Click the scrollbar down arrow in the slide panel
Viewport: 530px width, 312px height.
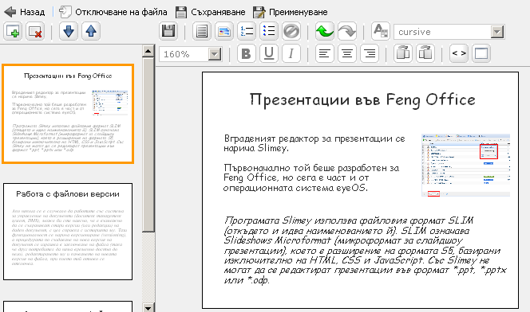[x=148, y=307]
